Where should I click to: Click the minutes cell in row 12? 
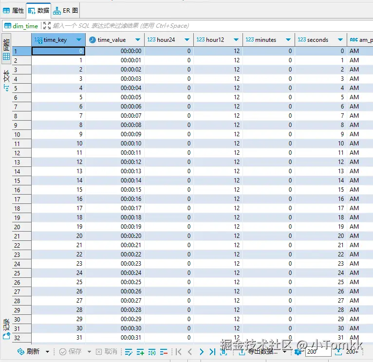pyautogui.click(x=269, y=153)
